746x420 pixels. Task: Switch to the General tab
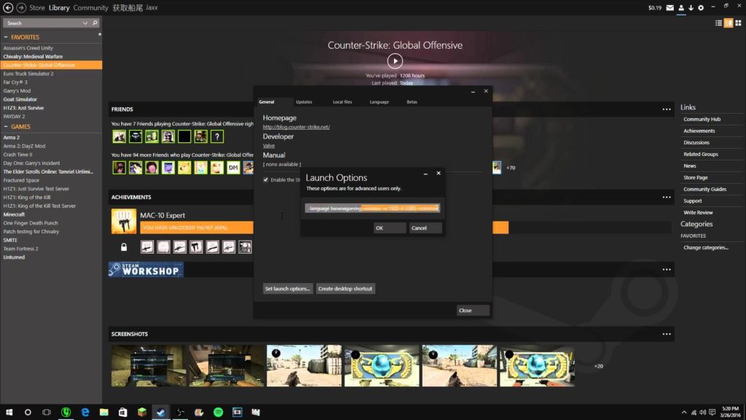click(x=267, y=102)
